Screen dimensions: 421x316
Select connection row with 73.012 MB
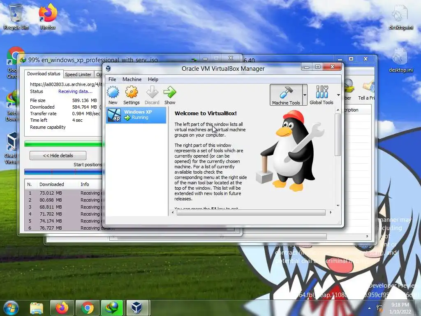click(64, 193)
